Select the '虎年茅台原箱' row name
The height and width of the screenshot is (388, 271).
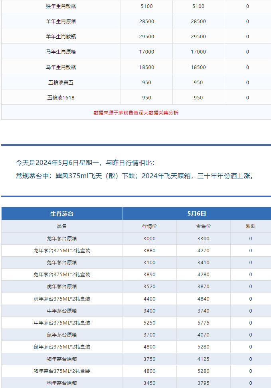62,287
